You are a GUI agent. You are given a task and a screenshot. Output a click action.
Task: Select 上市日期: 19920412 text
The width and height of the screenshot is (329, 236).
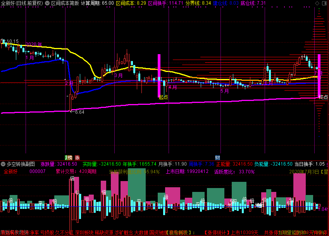187,171
